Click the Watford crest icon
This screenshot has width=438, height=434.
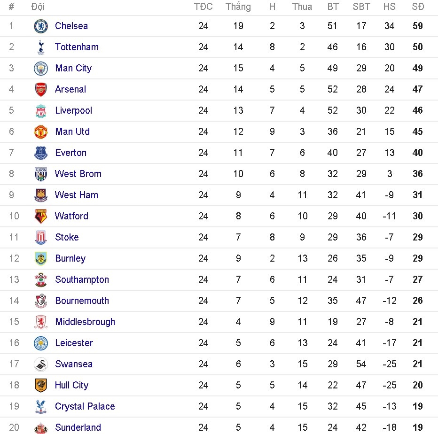click(41, 216)
